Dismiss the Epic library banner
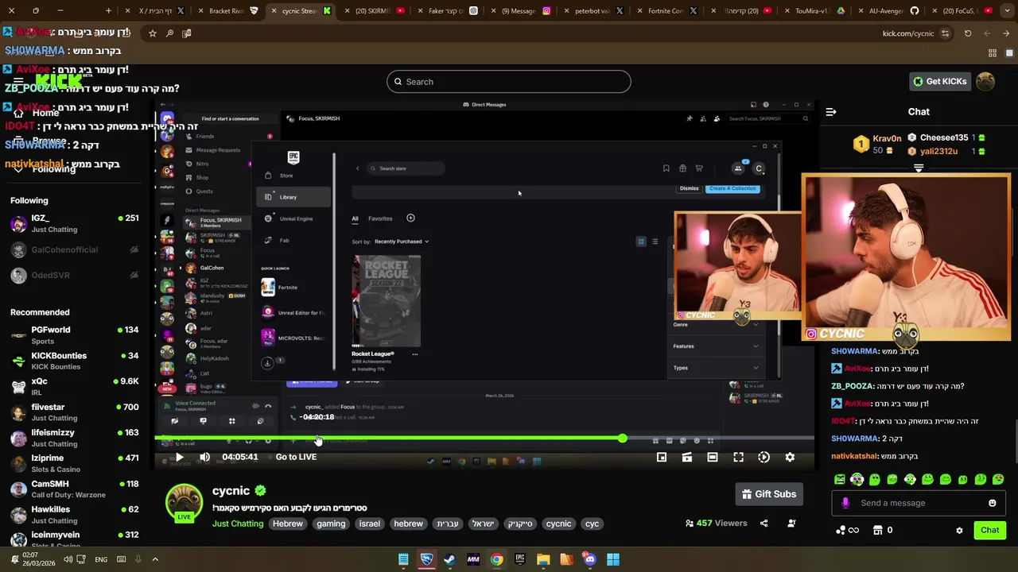The height and width of the screenshot is (572, 1018). coord(689,188)
